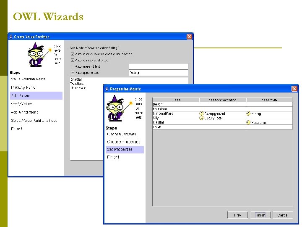This screenshot has width=302, height=227.
Task: Click the Java icon in Create Value Partition title bar
Action: tap(11, 37)
